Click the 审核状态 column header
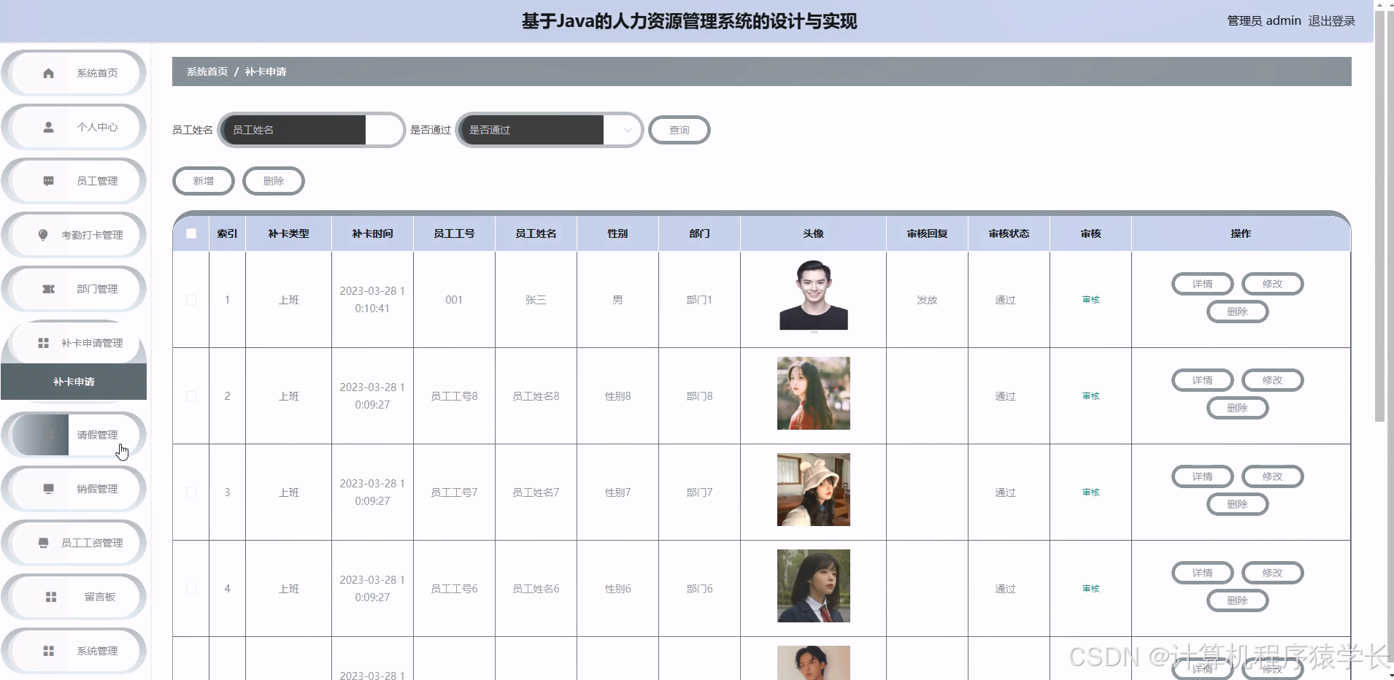 (x=1009, y=233)
